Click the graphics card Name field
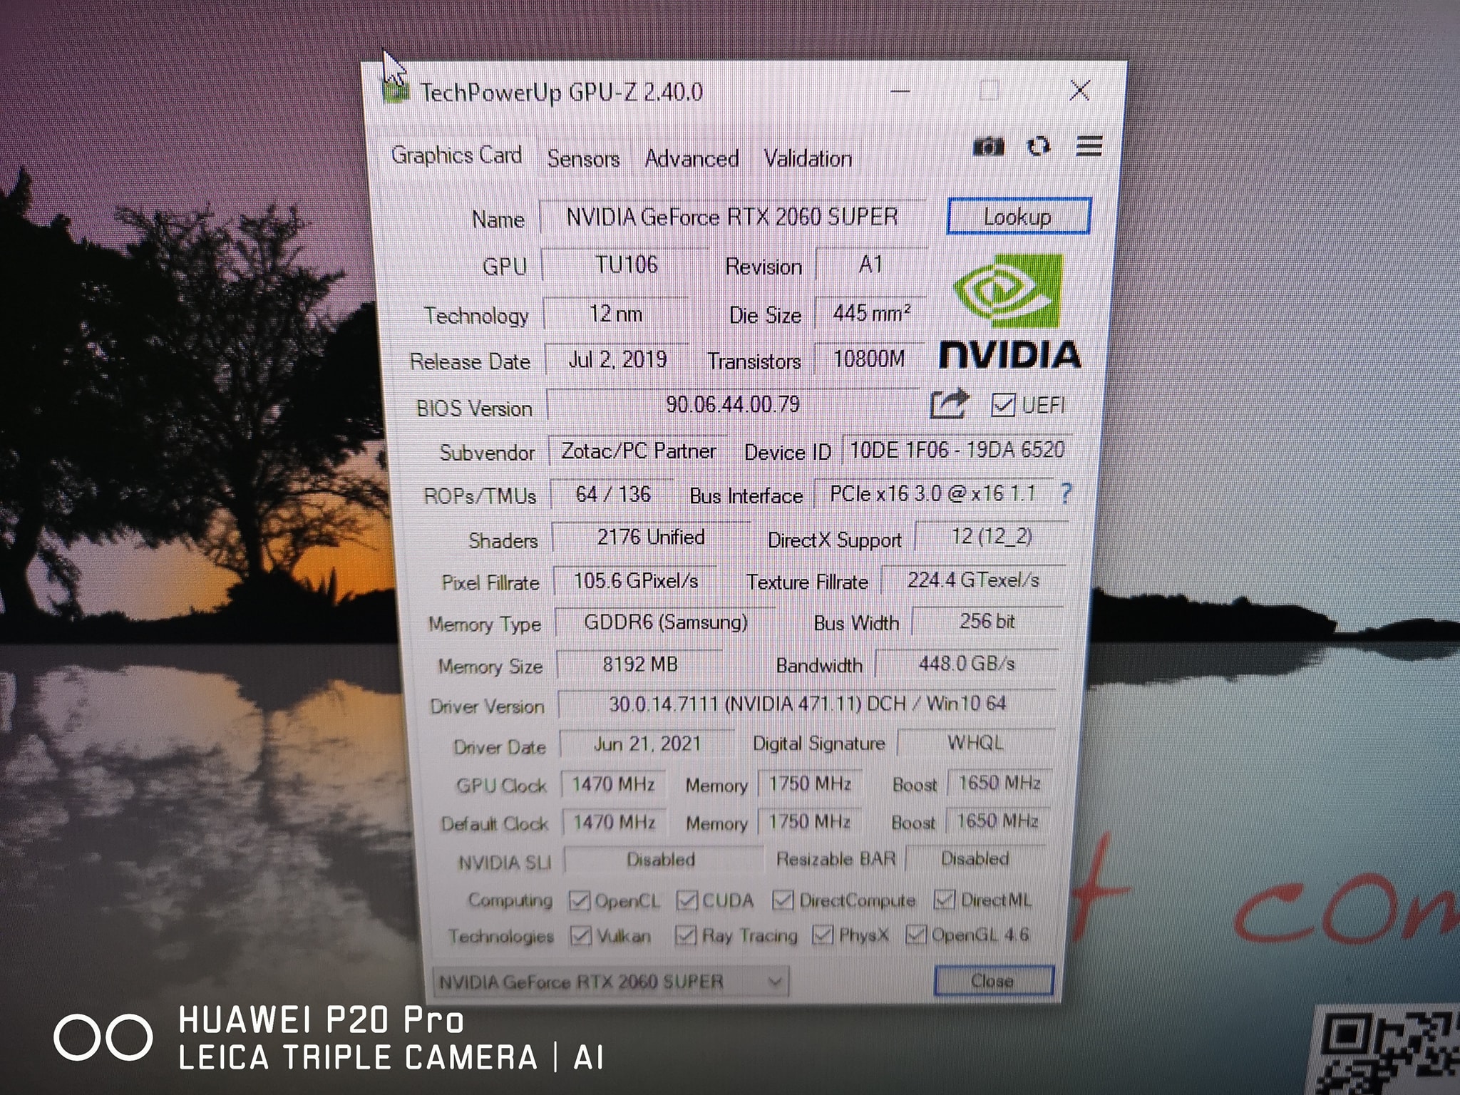 tap(731, 217)
